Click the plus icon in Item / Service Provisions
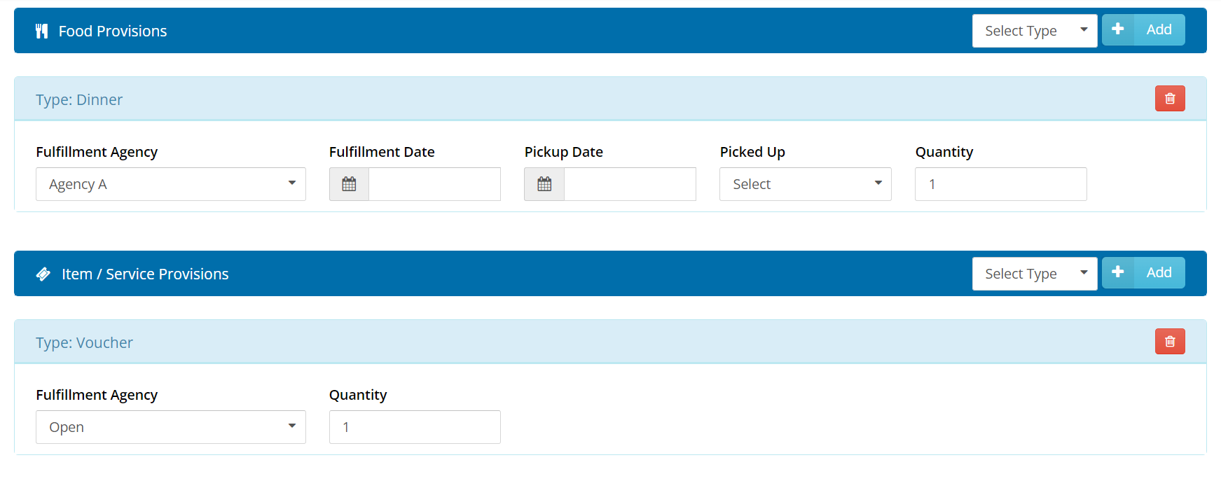The width and height of the screenshot is (1221, 481). (x=1118, y=272)
